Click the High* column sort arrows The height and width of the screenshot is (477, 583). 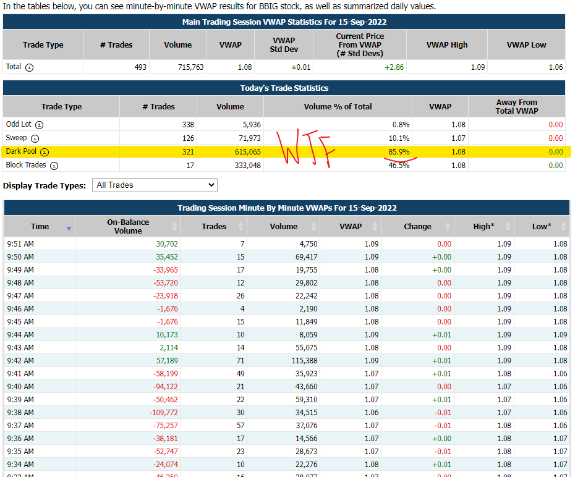[508, 226]
